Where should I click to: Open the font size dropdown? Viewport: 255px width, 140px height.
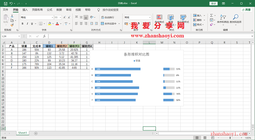[x=60, y=17]
